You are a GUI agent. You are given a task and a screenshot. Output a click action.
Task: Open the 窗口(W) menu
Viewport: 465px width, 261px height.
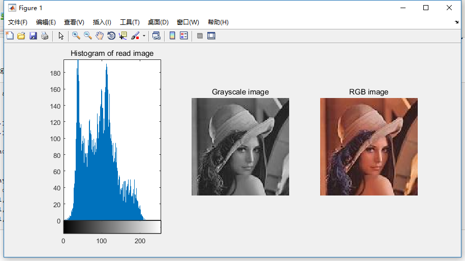click(188, 22)
